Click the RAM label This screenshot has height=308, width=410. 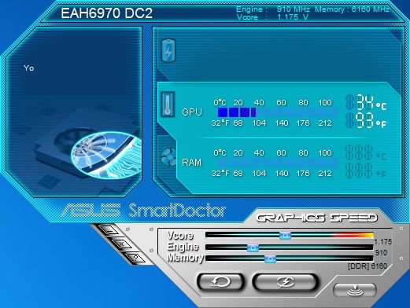(192, 163)
